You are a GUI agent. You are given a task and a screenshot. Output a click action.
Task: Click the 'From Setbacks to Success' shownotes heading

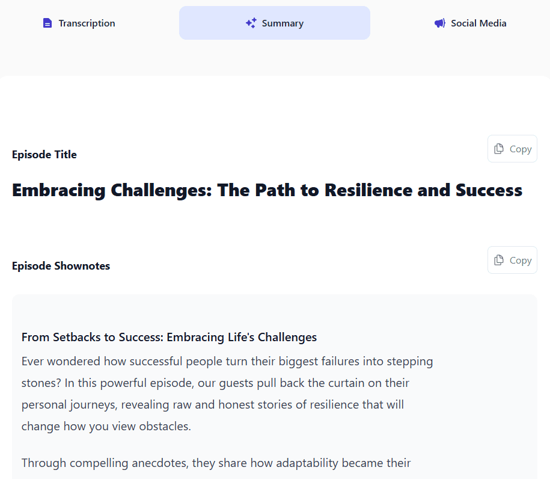169,337
